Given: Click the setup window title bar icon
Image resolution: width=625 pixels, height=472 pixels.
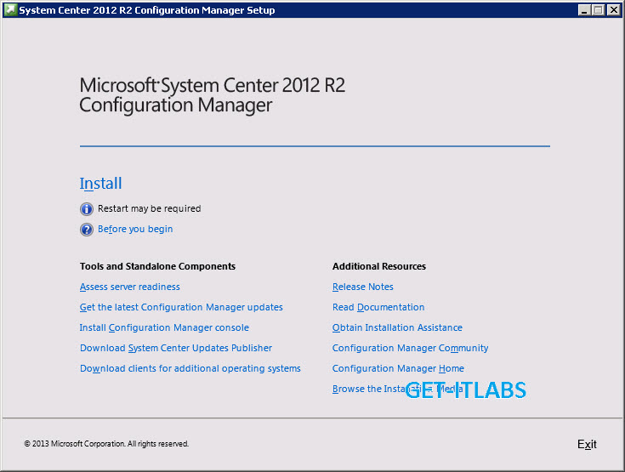Looking at the screenshot, I should 10,9.
